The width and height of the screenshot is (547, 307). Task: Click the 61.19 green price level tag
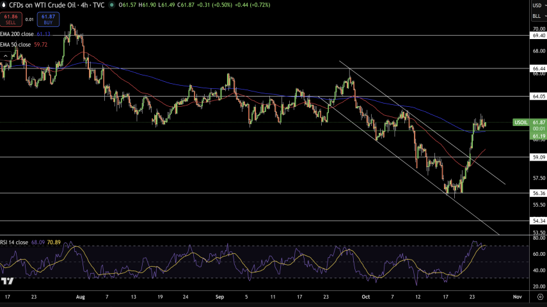coord(538,136)
